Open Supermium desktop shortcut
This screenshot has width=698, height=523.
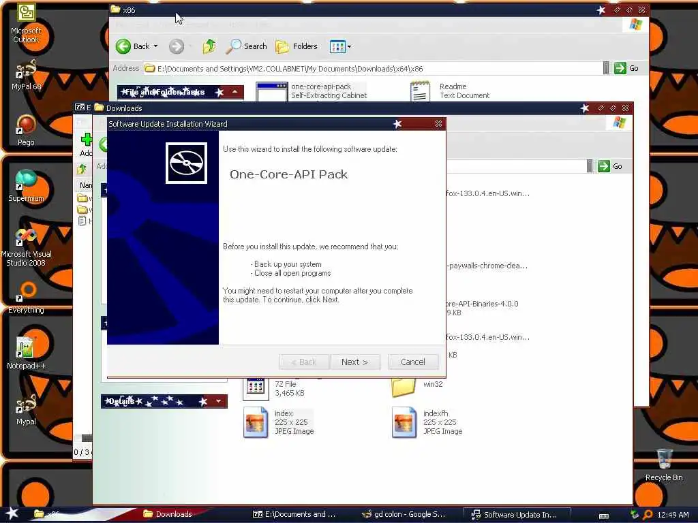(x=26, y=186)
